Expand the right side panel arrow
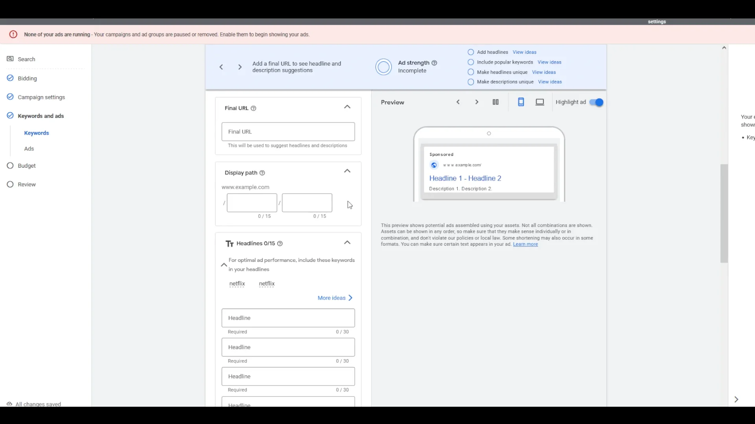The width and height of the screenshot is (755, 424). click(x=736, y=400)
